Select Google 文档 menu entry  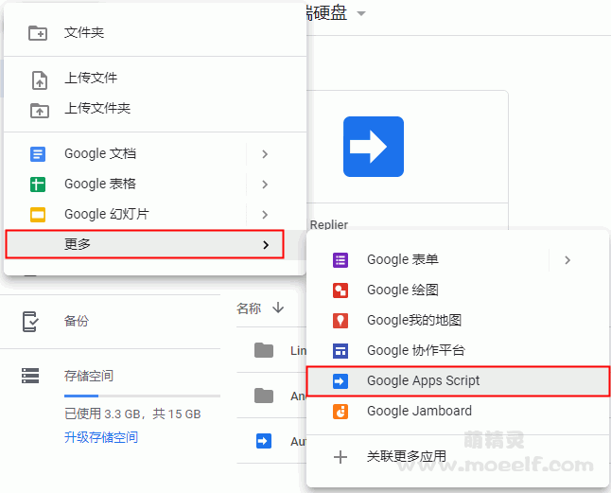(x=155, y=154)
